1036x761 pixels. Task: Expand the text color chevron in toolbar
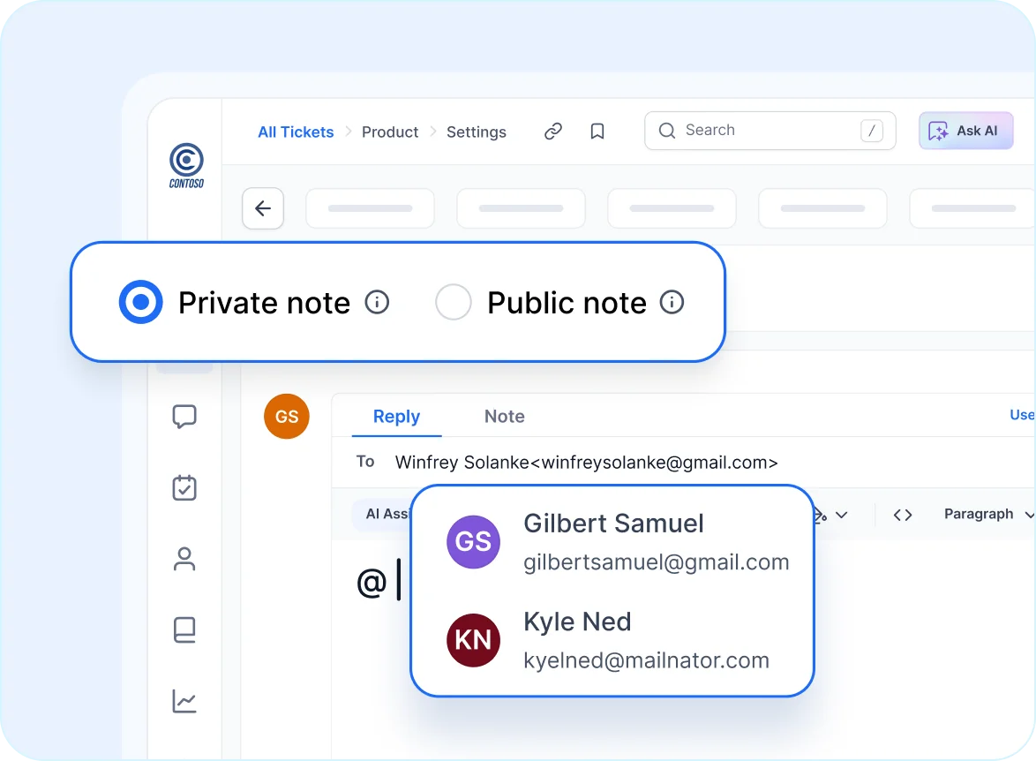pyautogui.click(x=843, y=514)
